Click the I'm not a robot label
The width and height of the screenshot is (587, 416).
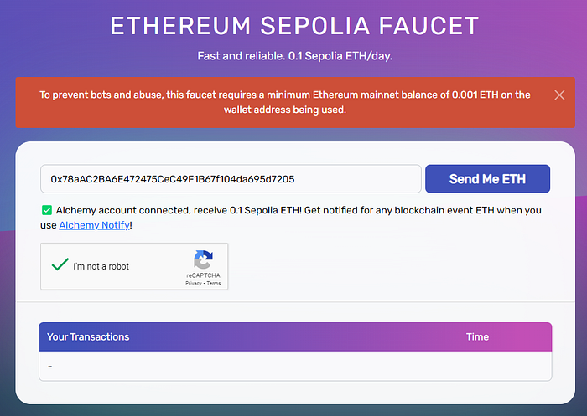click(x=101, y=266)
